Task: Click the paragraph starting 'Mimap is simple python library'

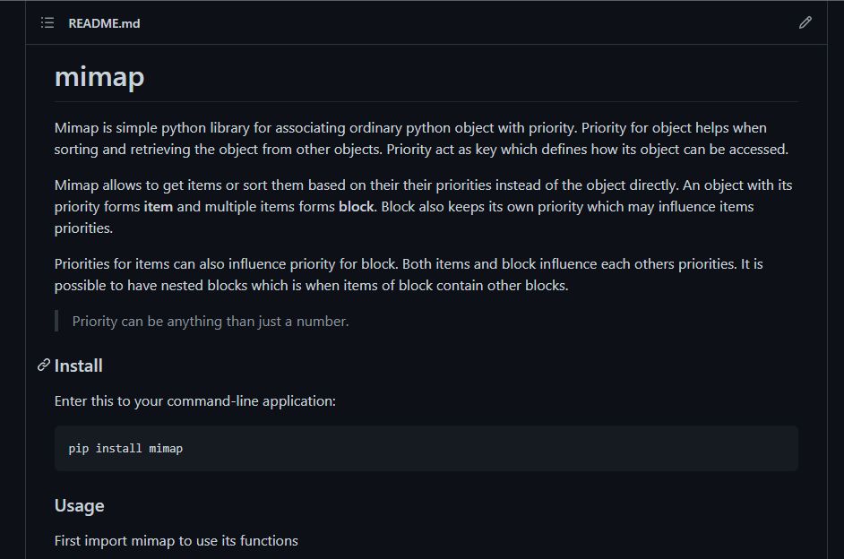Action: (421, 138)
